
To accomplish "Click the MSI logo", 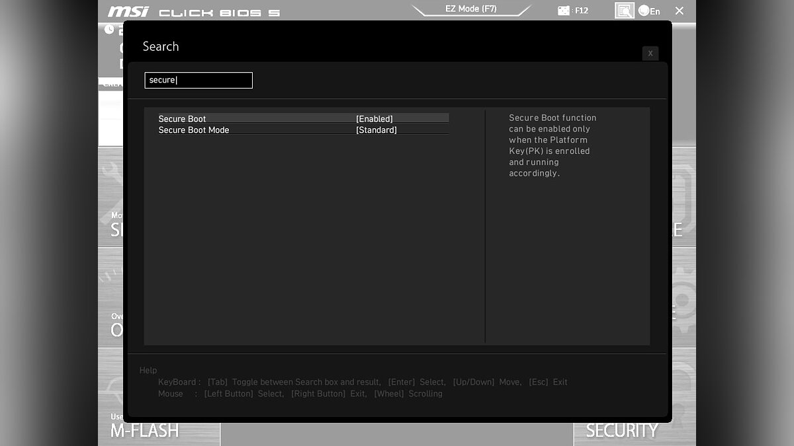I will (x=128, y=12).
